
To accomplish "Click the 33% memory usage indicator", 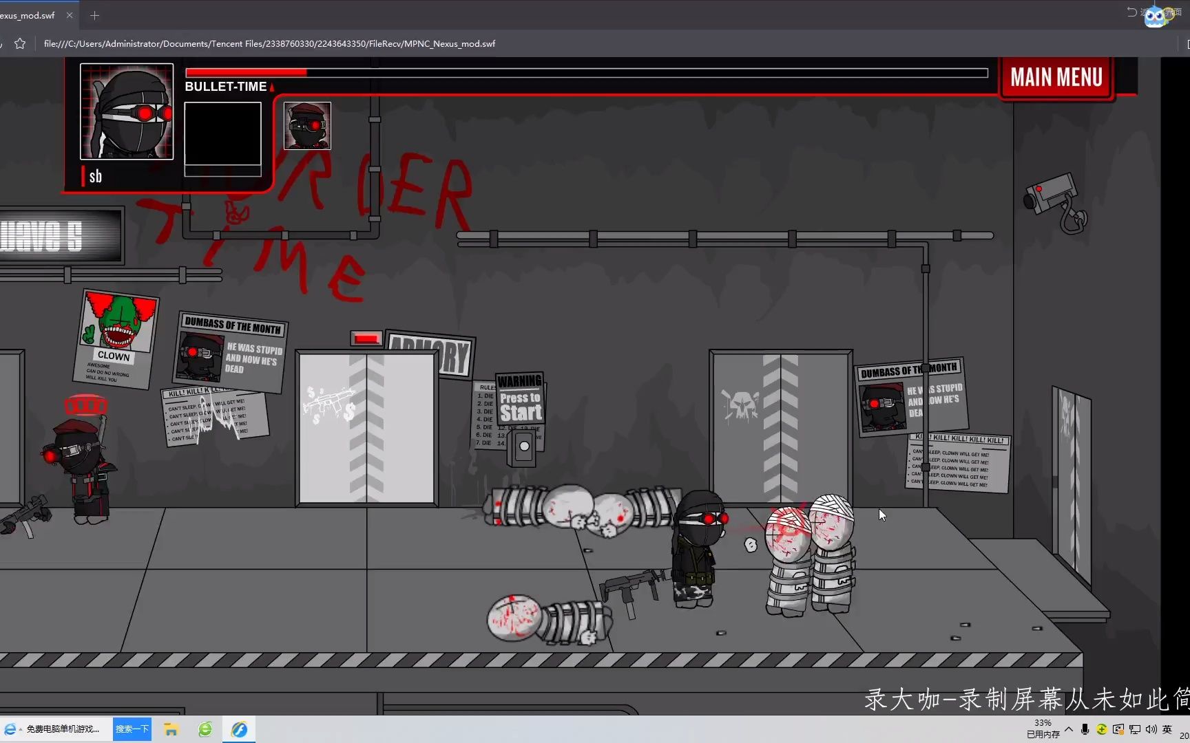I will tap(1043, 729).
